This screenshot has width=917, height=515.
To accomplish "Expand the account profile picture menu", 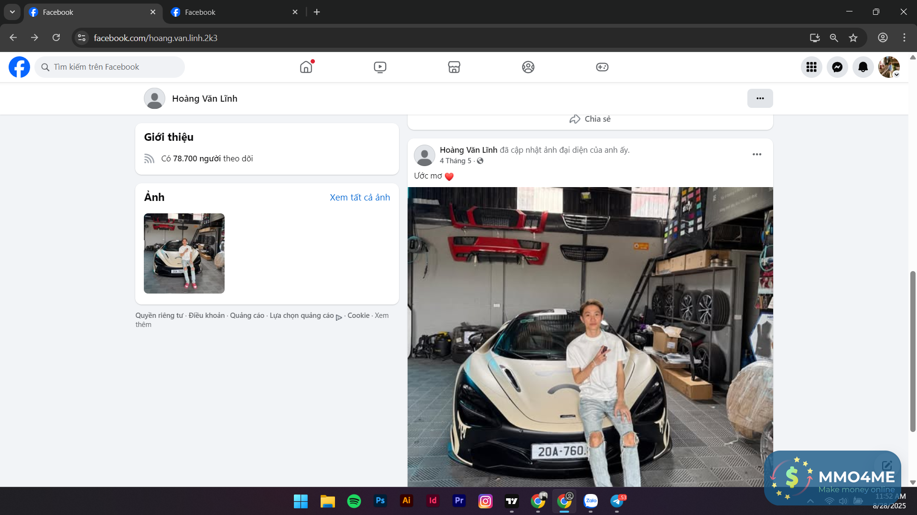I will click(x=889, y=67).
